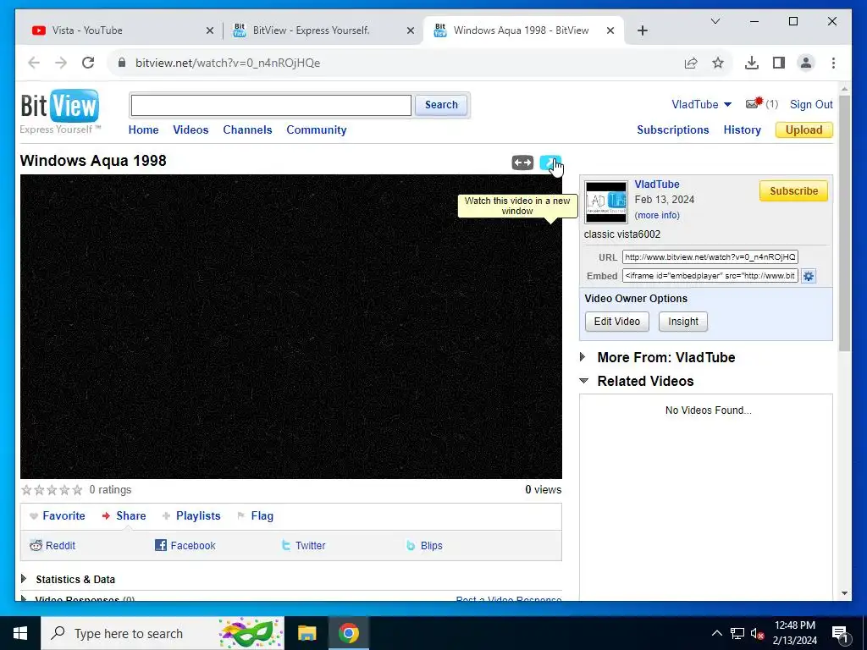Close the Vista - YouTube tab
The height and width of the screenshot is (650, 867).
[x=210, y=30]
